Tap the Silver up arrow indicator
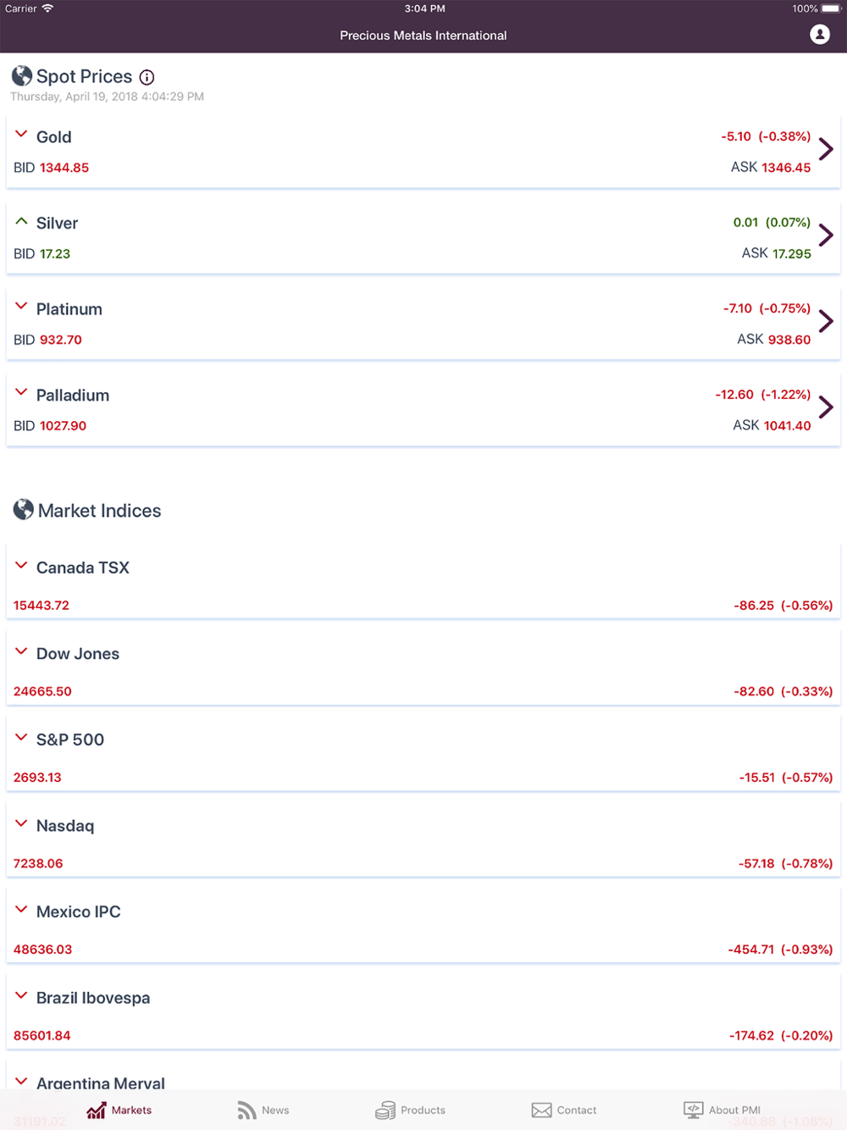The width and height of the screenshot is (847, 1130). point(21,221)
